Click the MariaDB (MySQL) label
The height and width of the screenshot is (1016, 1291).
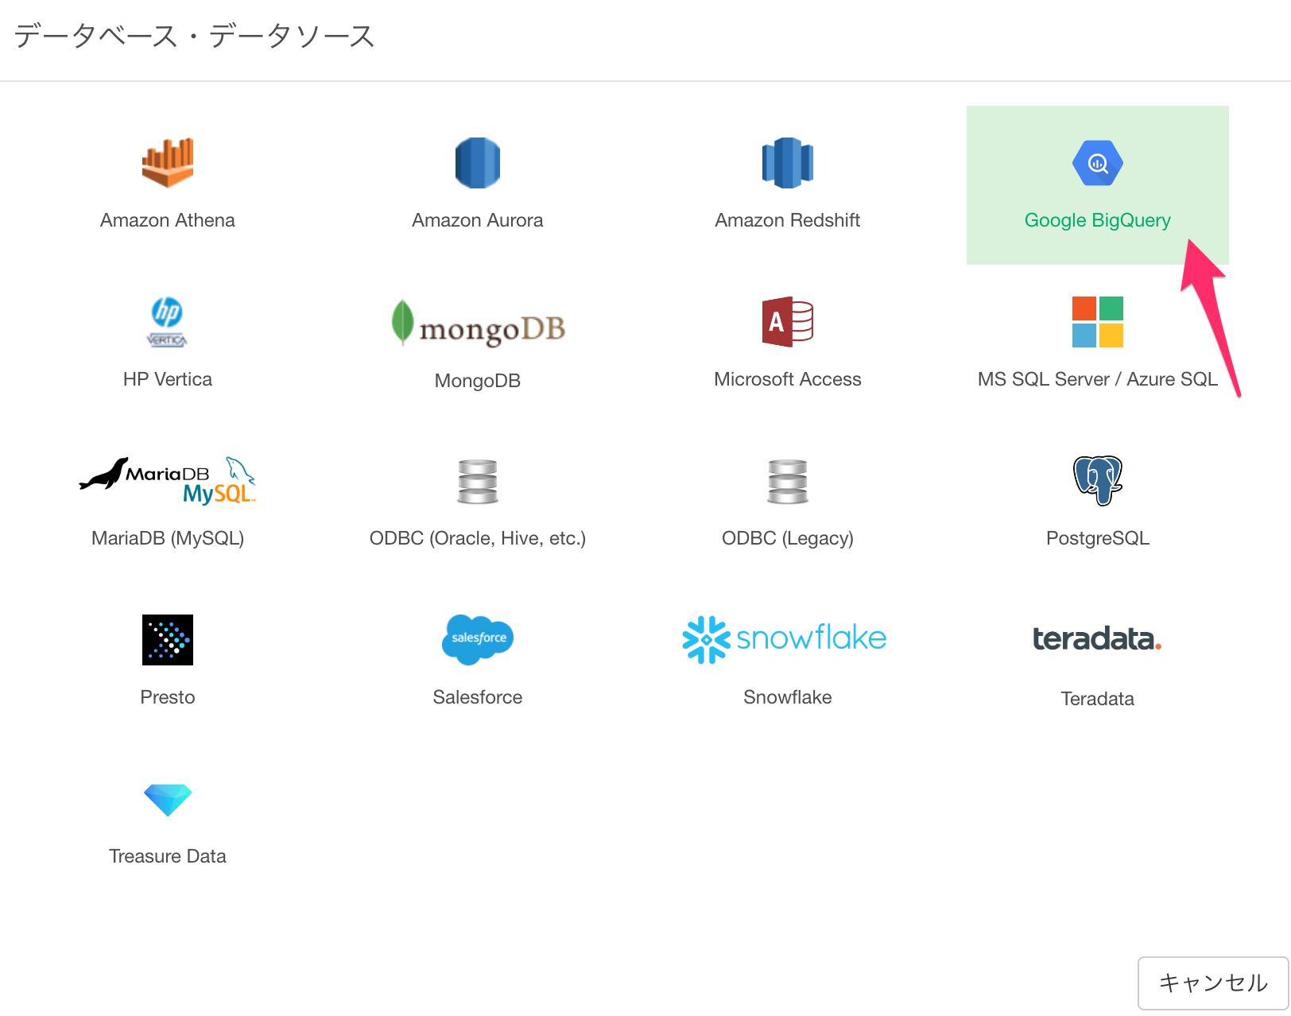[168, 538]
